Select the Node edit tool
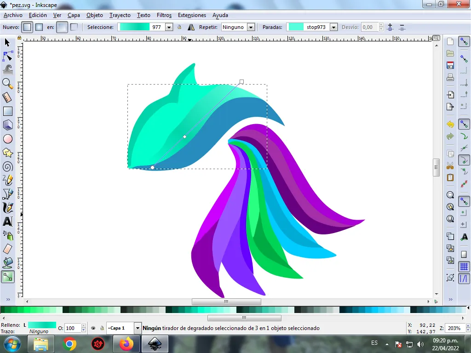471x353 pixels. 7,56
